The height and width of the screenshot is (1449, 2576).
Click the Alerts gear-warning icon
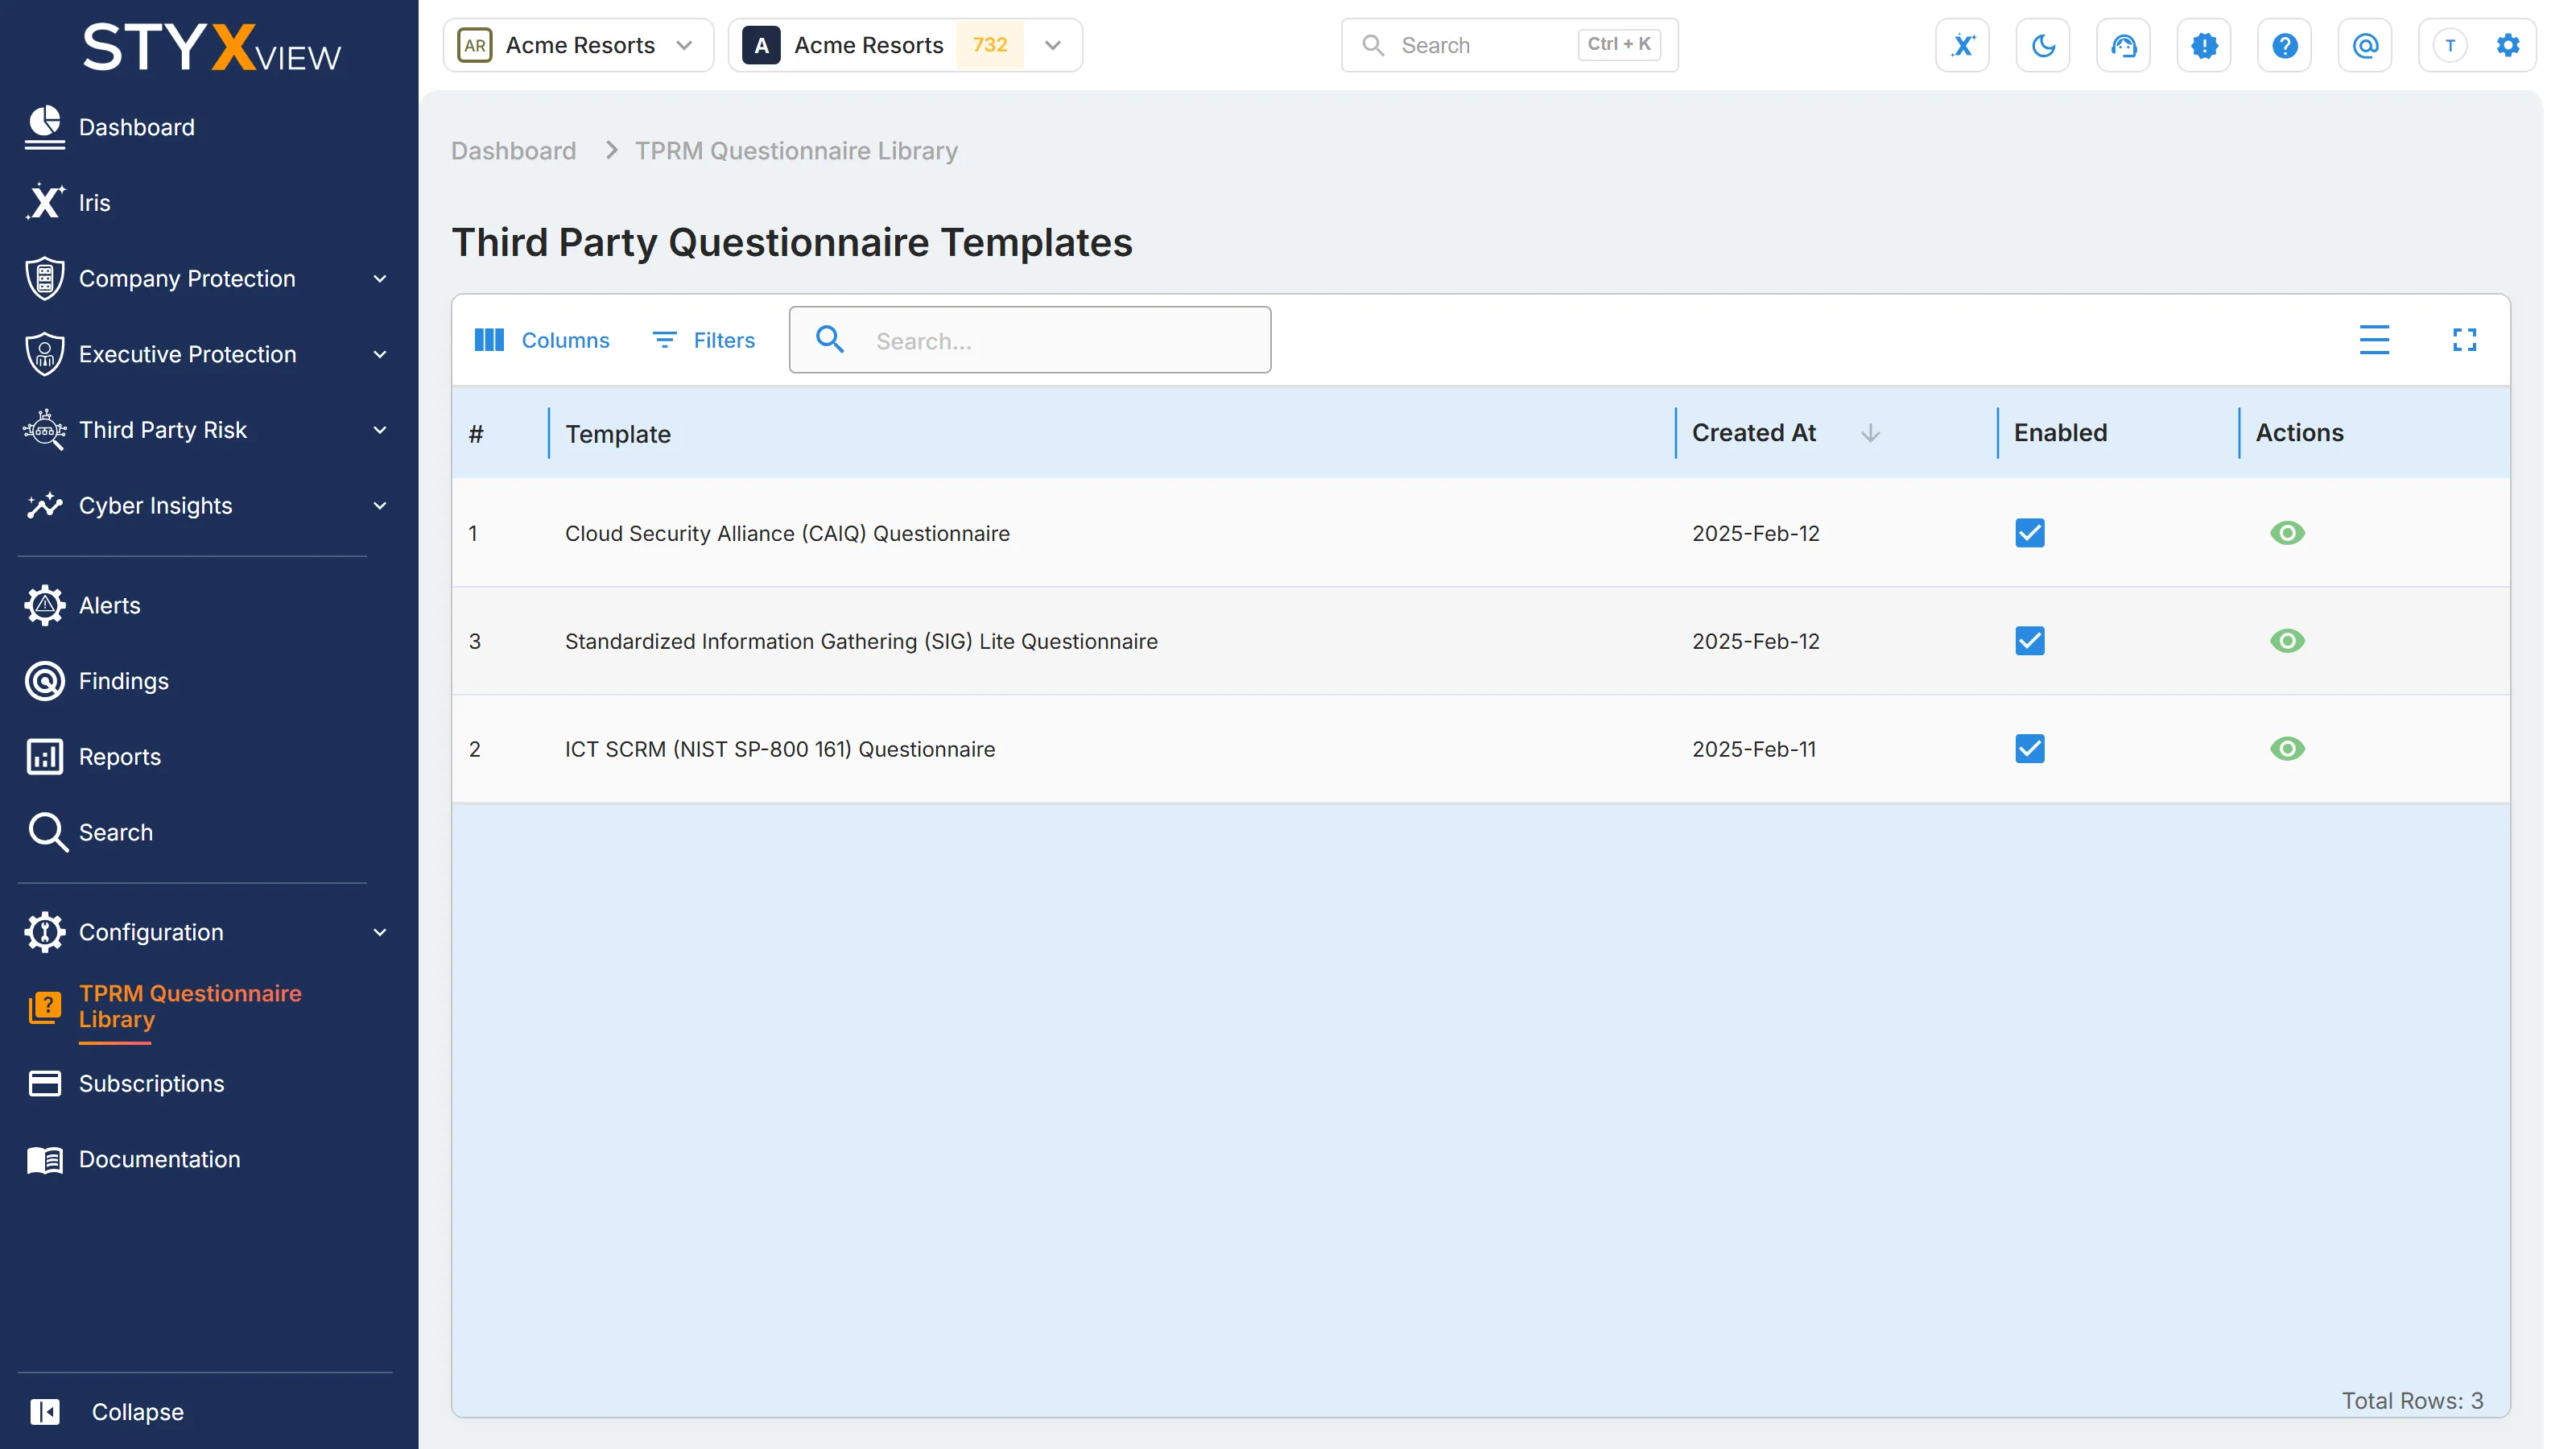click(45, 605)
